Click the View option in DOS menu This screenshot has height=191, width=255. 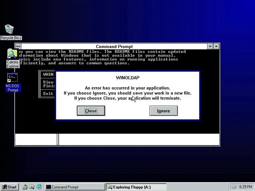48,82
